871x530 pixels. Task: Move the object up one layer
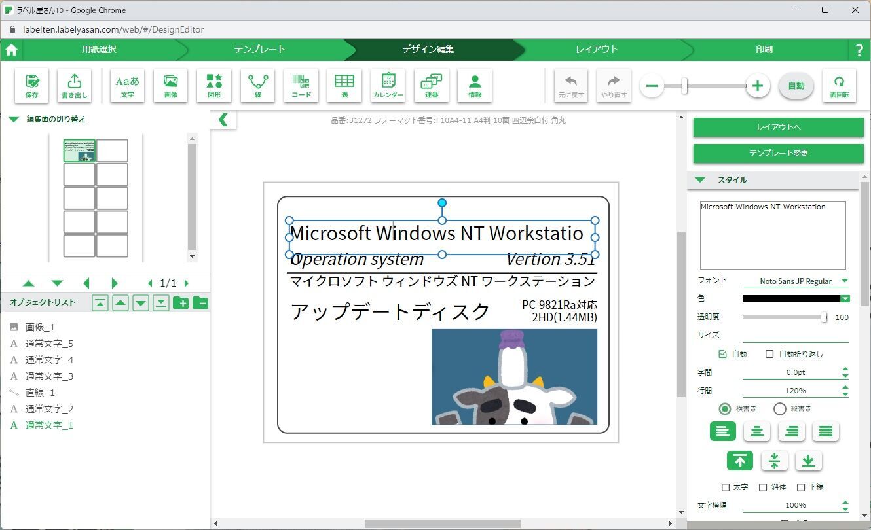tap(120, 303)
